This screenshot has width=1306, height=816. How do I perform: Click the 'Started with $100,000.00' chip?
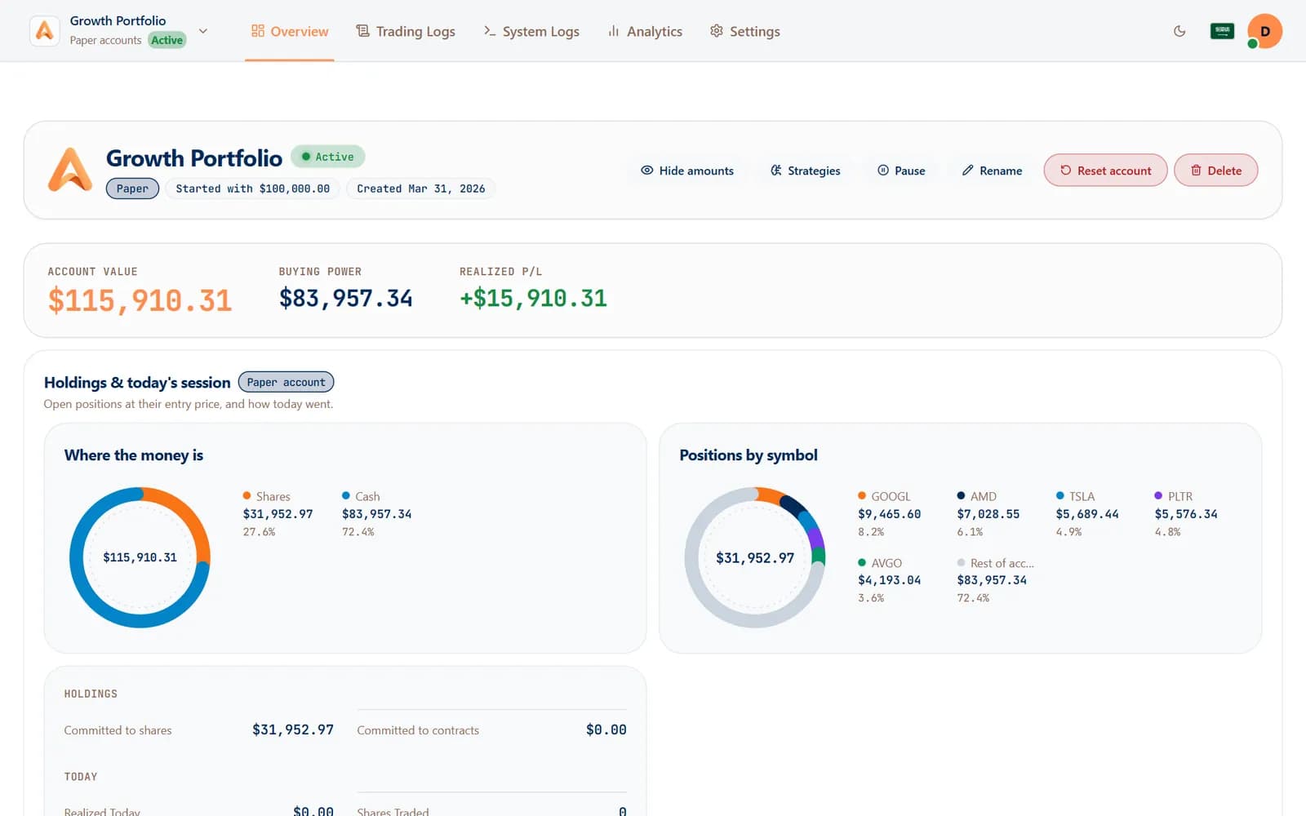tap(253, 188)
